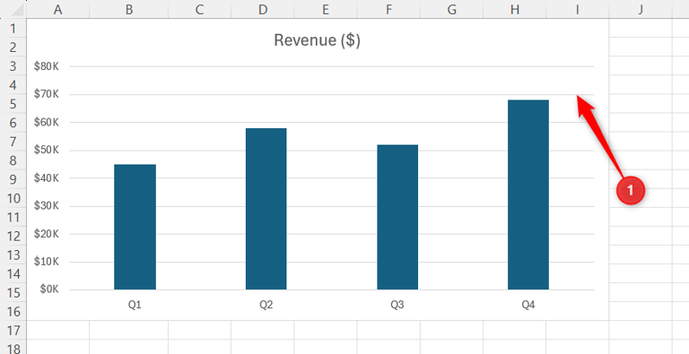Select row 10 header
This screenshot has height=354, width=689.
(13, 198)
